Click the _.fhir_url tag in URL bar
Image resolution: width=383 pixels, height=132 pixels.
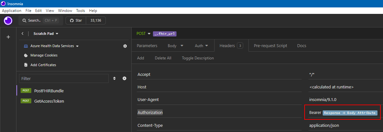point(165,34)
